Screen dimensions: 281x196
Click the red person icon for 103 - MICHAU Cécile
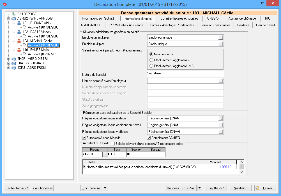click(x=19, y=41)
